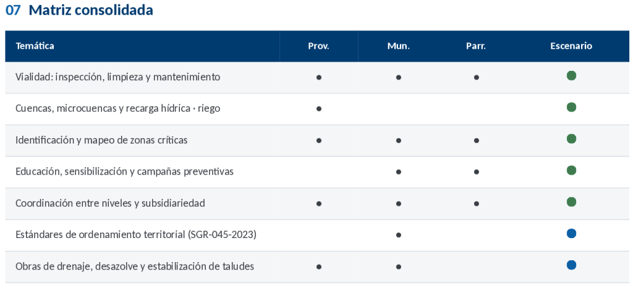Click Obras de drenaje, desazolve text

pyautogui.click(x=80, y=266)
